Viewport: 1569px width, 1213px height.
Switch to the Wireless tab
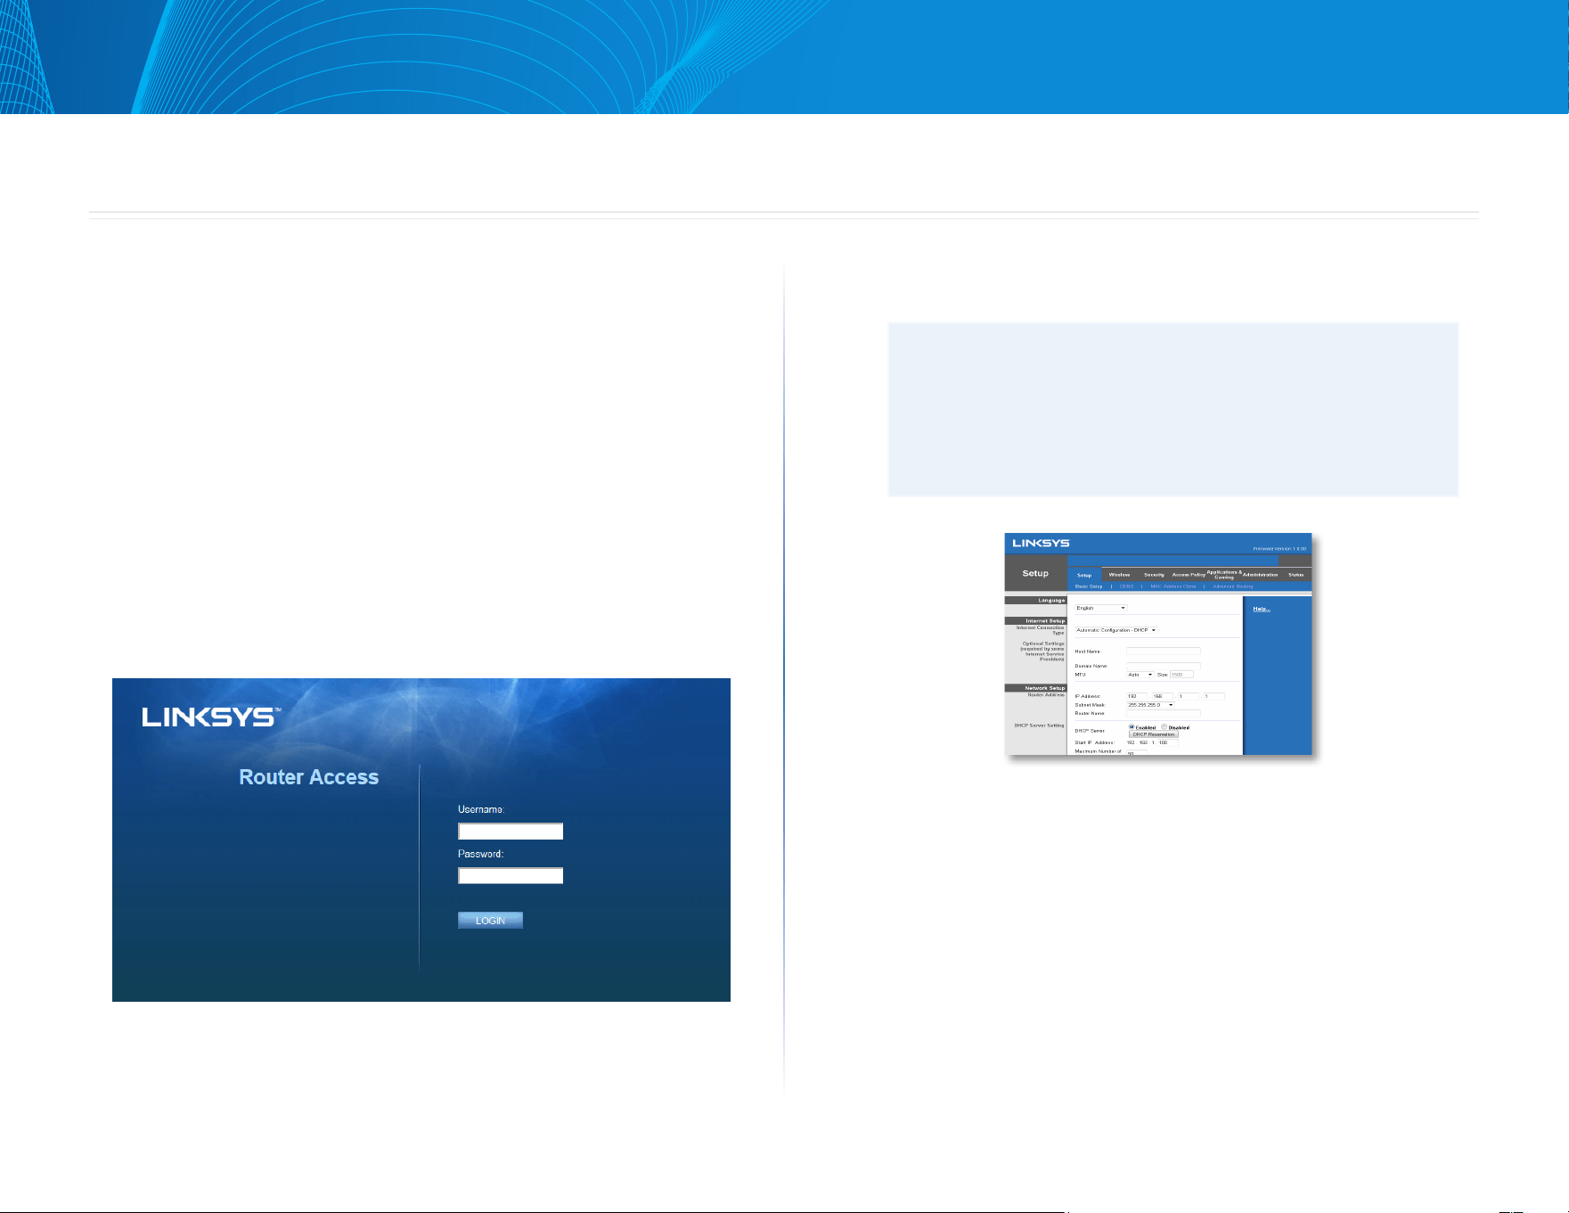1119,575
